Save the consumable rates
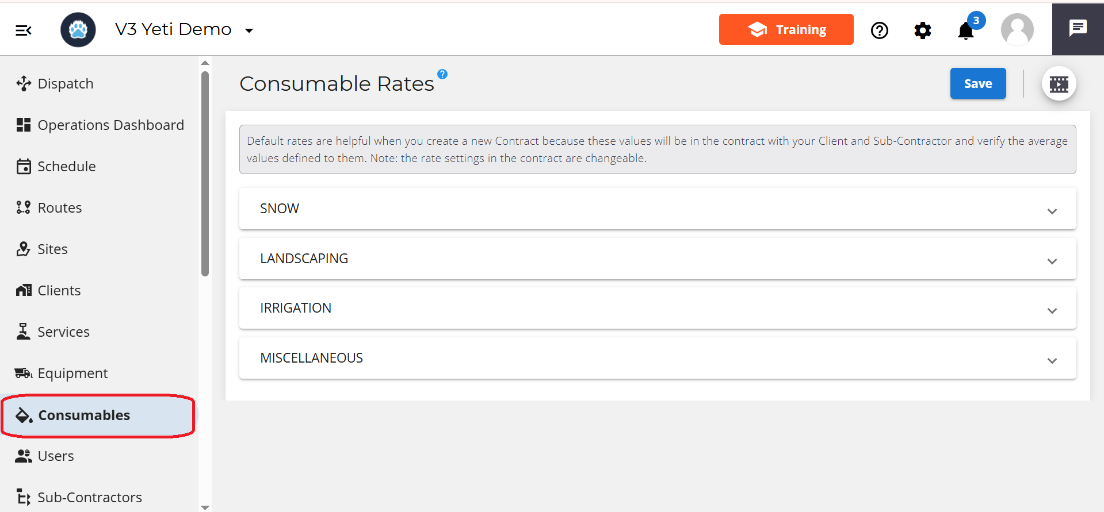This screenshot has height=512, width=1104. [977, 84]
